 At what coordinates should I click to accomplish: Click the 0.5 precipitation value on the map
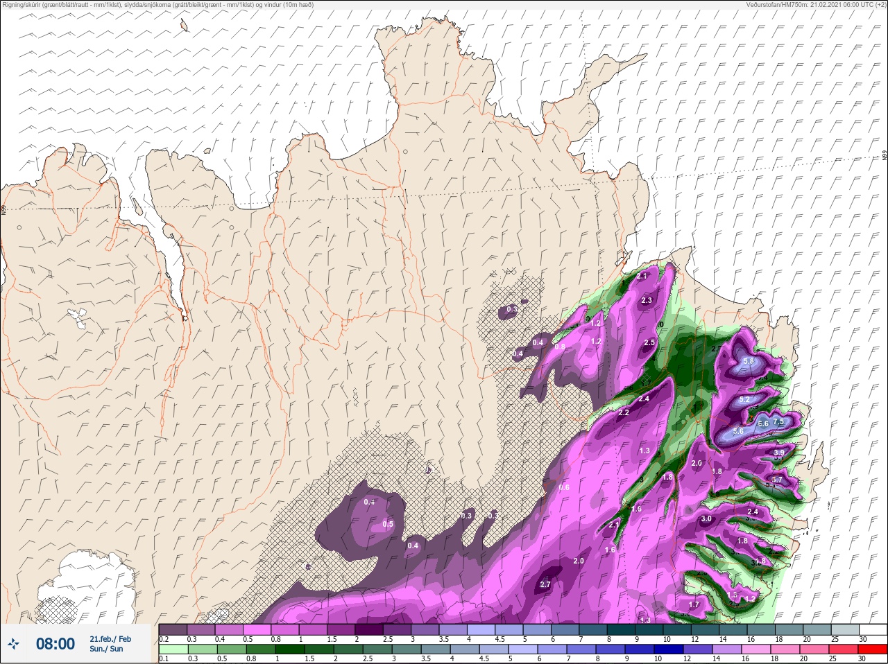tap(388, 524)
